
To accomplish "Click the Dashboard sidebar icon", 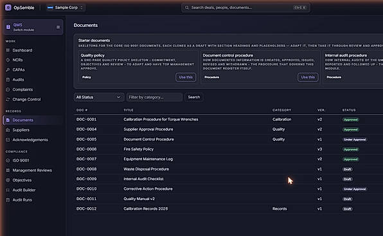I will (8, 50).
